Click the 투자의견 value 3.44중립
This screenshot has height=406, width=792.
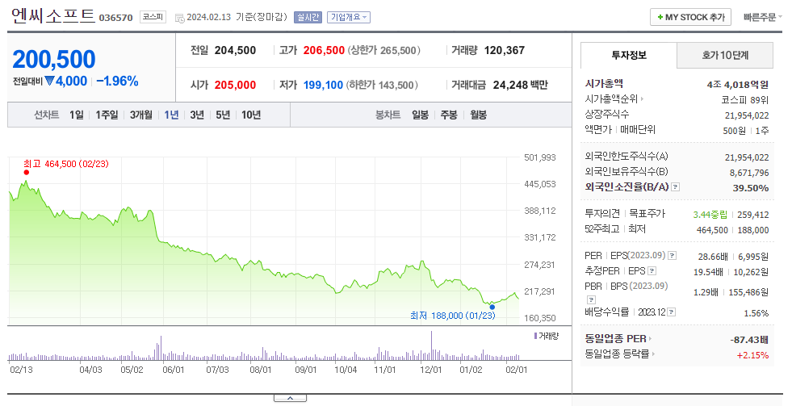pyautogui.click(x=710, y=215)
